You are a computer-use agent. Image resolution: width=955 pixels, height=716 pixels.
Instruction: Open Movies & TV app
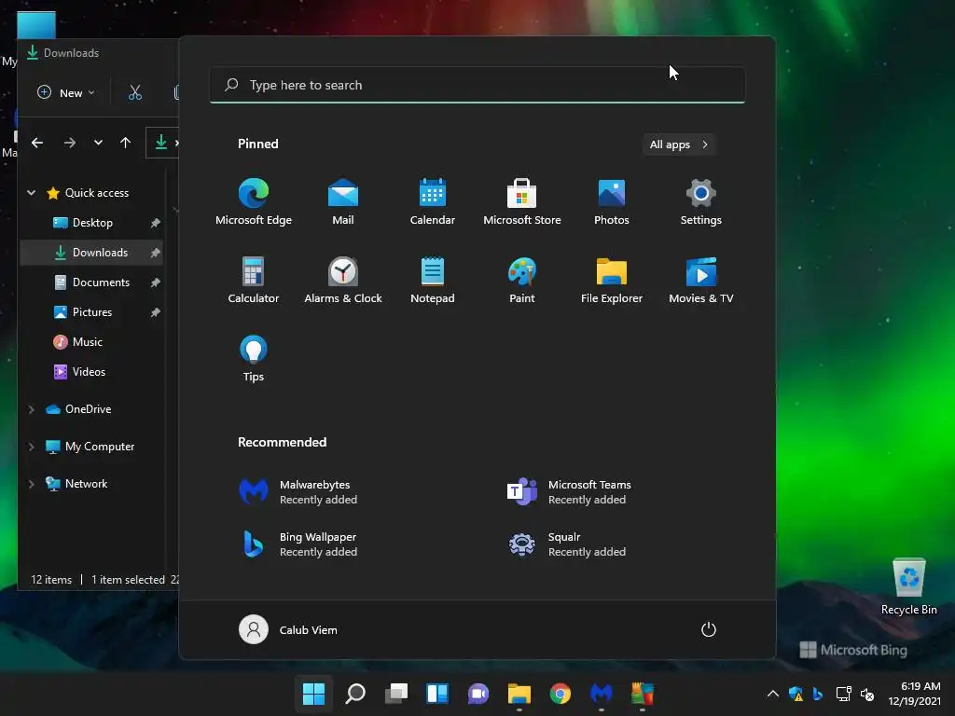click(x=701, y=280)
